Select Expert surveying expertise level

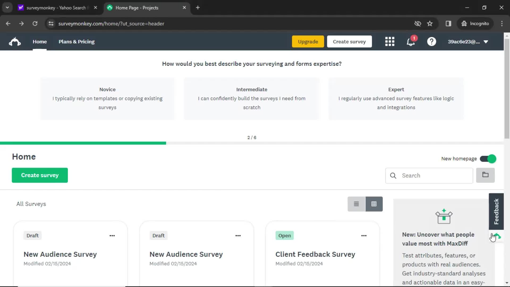[x=396, y=98]
